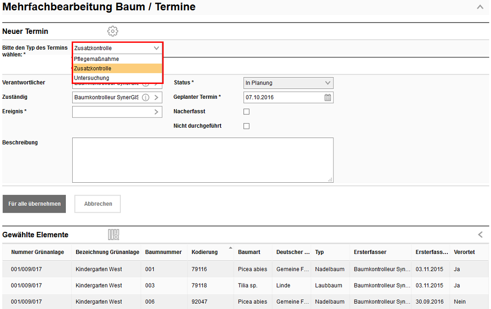The height and width of the screenshot is (309, 491).
Task: Open selection arrow in Ereignis field
Action: (x=156, y=112)
